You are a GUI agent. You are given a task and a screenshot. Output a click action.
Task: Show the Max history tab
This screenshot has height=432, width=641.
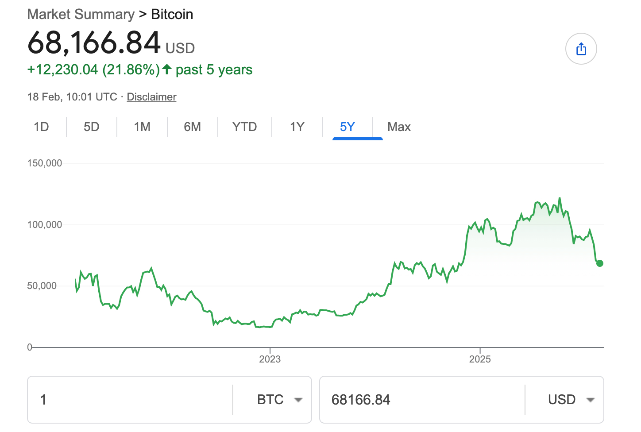399,127
